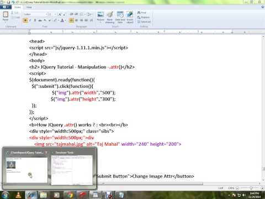Click the 'tajmahal.jpg' text in document

pyautogui.click(x=71, y=144)
